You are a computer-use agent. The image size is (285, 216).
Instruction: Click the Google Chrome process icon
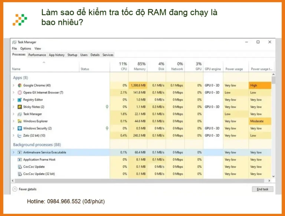[20, 85]
